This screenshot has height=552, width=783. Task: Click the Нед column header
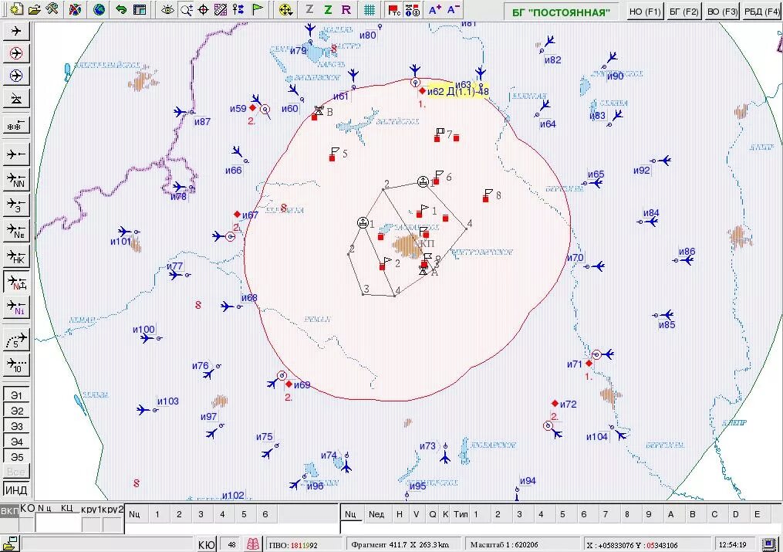pyautogui.click(x=376, y=514)
